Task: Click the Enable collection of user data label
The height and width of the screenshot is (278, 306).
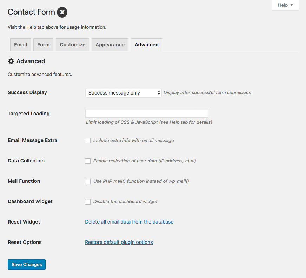Action: [145, 161]
